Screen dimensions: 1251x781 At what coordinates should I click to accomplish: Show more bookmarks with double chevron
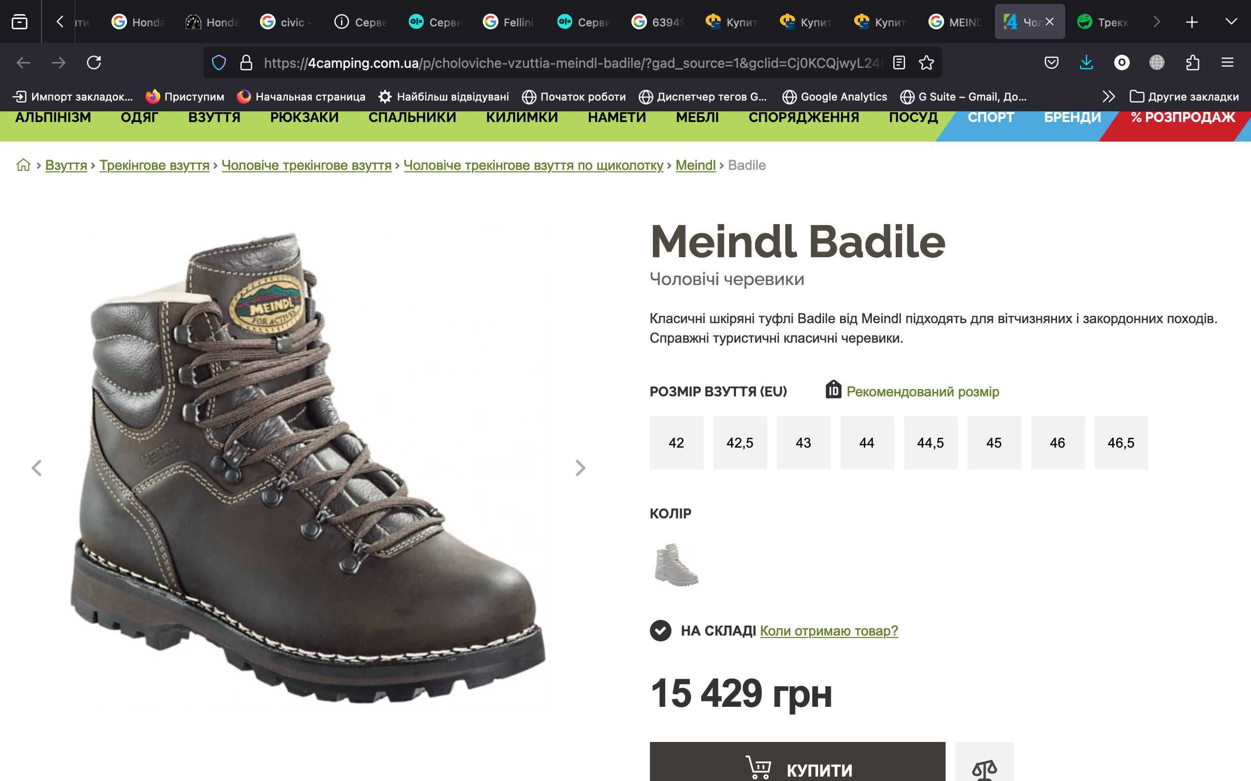[x=1108, y=97]
